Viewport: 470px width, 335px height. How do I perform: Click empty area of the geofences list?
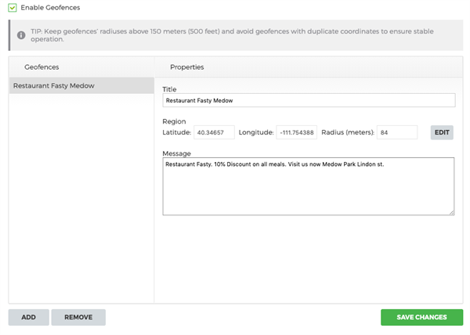81,197
